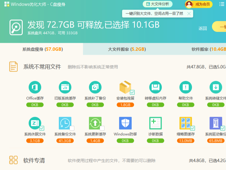
Task: Click the Windows防御 label
Action: pos(125,134)
